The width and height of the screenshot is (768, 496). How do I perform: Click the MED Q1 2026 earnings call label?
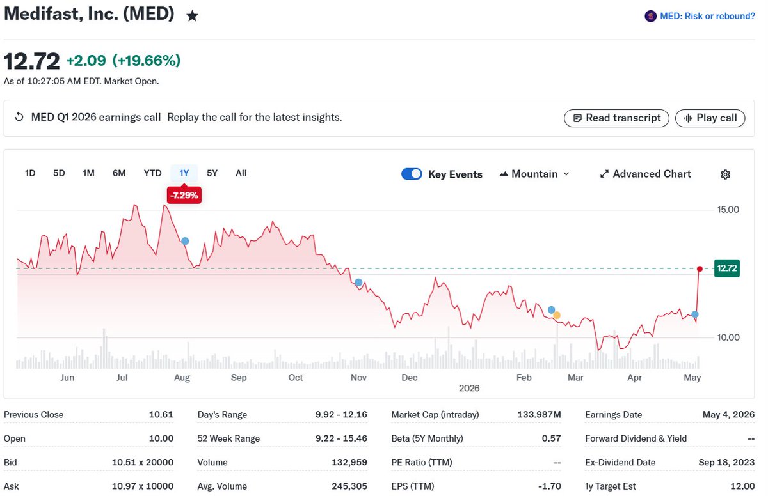[x=96, y=118]
